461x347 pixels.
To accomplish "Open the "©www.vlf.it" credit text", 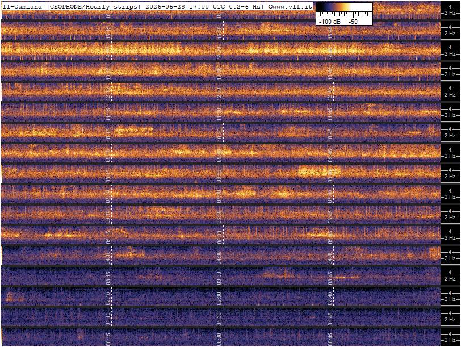I will pos(290,6).
